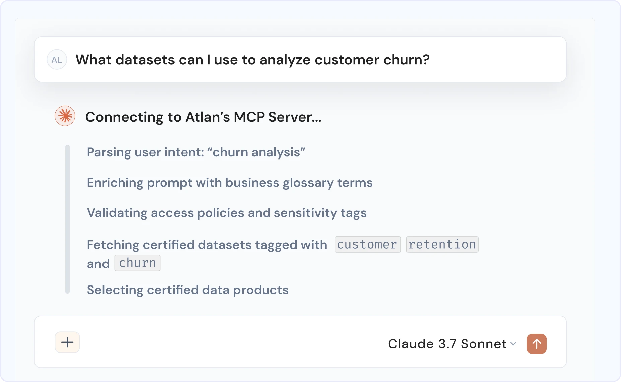Click the 'churn' tag chip
The height and width of the screenshot is (382, 621).
tap(137, 263)
